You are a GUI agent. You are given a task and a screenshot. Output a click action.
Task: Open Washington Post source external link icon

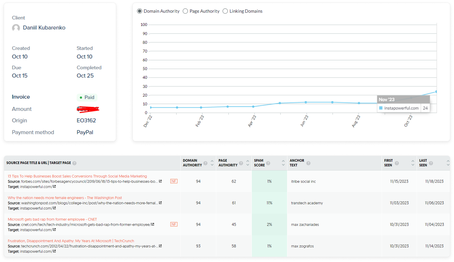[160, 203]
